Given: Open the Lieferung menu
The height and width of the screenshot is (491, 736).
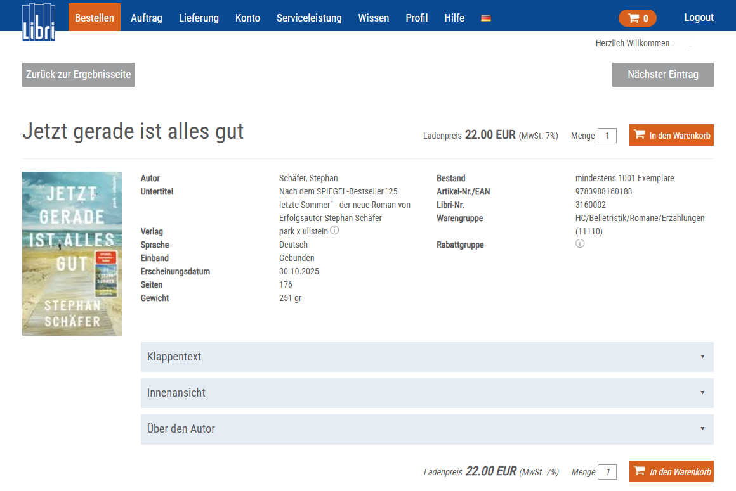Looking at the screenshot, I should 199,18.
